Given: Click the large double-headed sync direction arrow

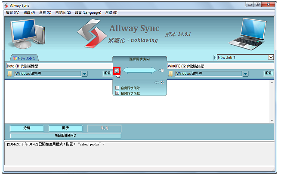Looking at the screenshot, I should [139, 70].
